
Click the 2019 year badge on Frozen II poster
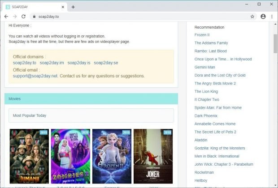click(x=126, y=132)
